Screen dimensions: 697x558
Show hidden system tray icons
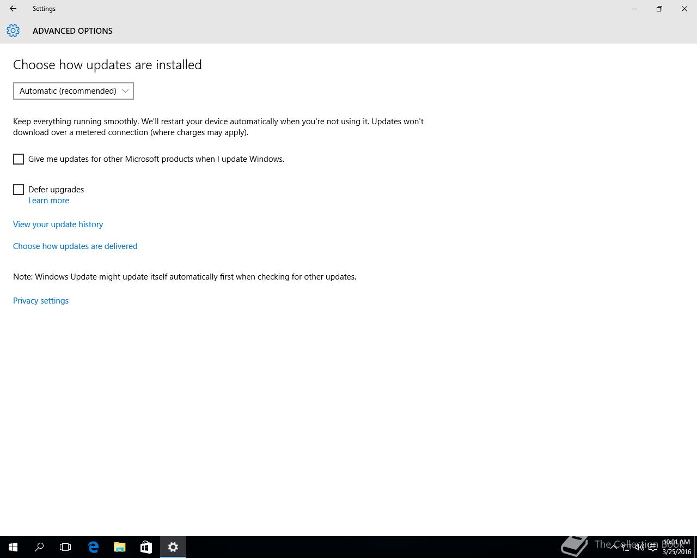tap(614, 547)
